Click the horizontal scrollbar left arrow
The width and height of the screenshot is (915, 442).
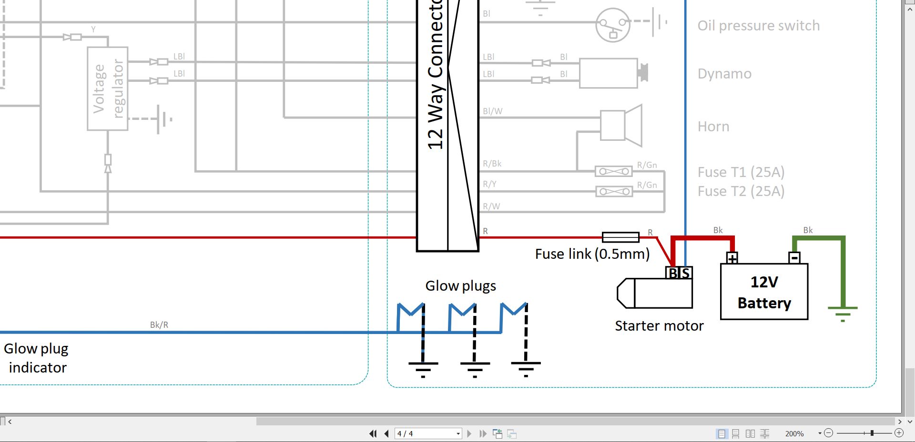10,422
